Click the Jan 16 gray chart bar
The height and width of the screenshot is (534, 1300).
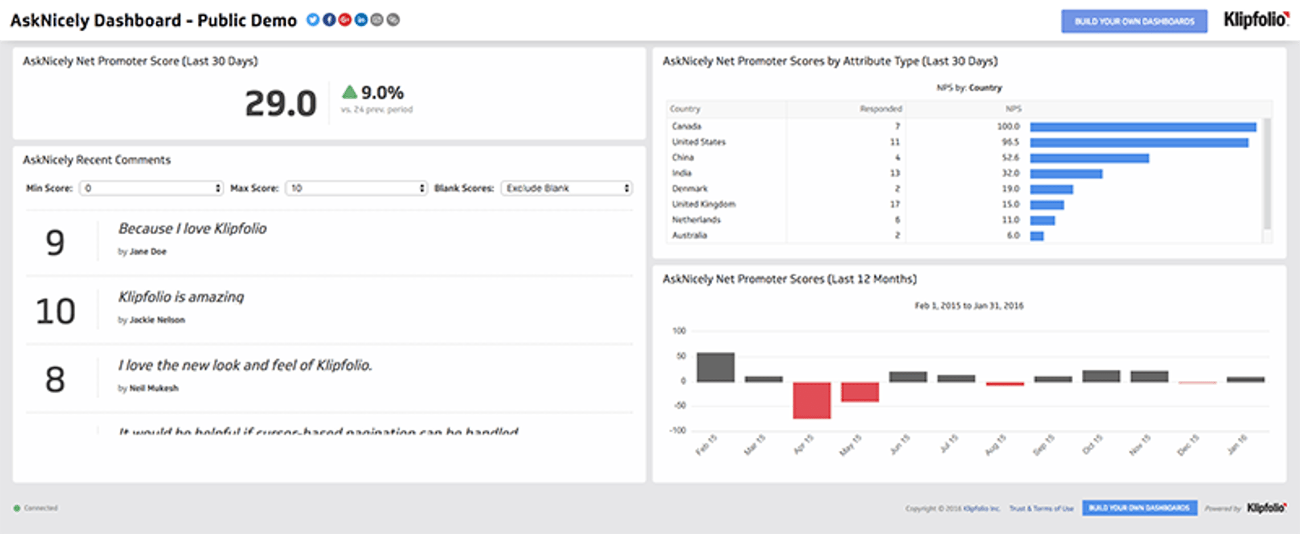tap(1246, 380)
